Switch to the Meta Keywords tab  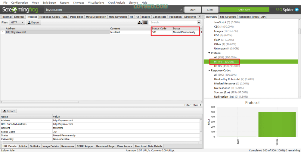(118, 17)
